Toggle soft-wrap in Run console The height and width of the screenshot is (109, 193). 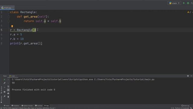(8, 87)
